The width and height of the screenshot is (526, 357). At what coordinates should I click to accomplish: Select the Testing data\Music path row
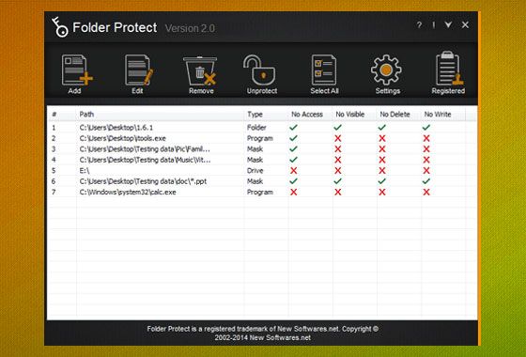click(x=262, y=160)
